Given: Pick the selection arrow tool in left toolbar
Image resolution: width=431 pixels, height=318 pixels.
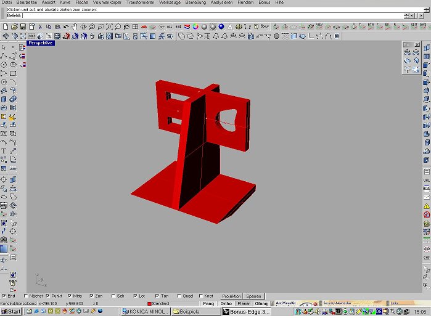Looking at the screenshot, I should (x=4, y=47).
